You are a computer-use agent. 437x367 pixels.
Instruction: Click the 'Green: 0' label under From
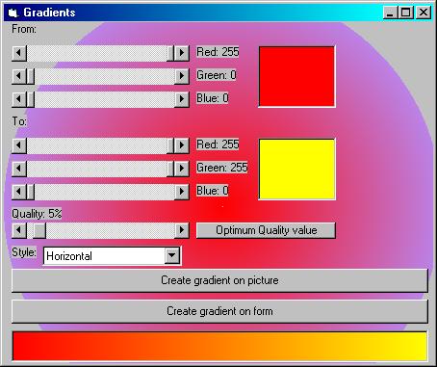(x=217, y=75)
